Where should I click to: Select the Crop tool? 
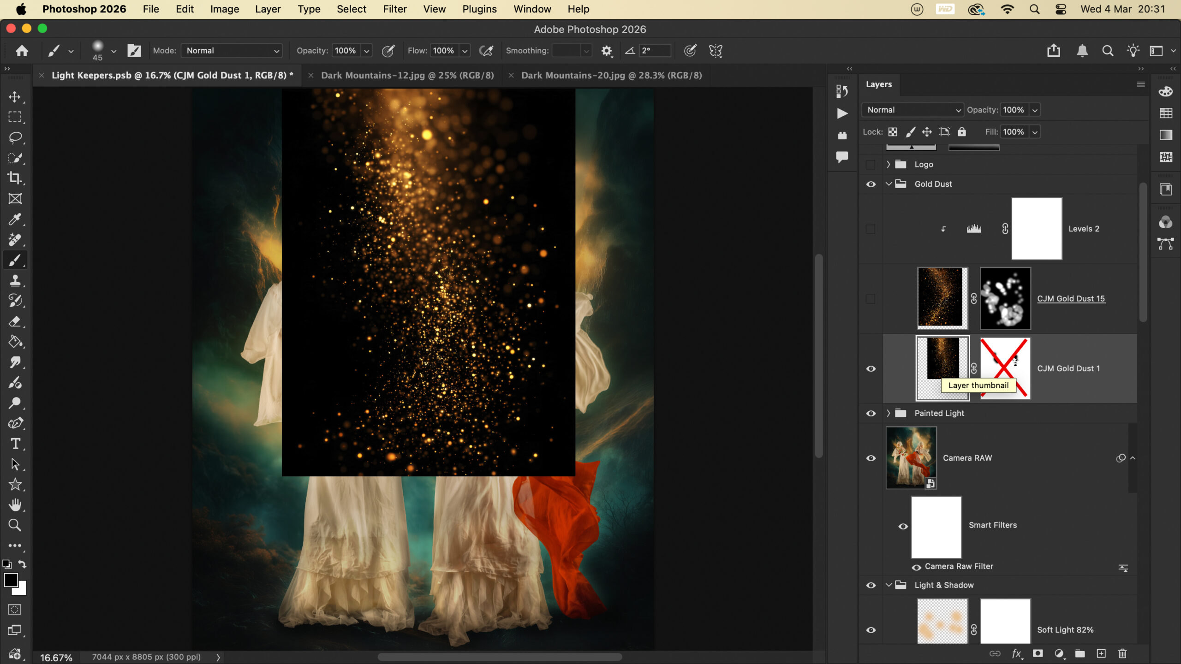click(x=15, y=178)
